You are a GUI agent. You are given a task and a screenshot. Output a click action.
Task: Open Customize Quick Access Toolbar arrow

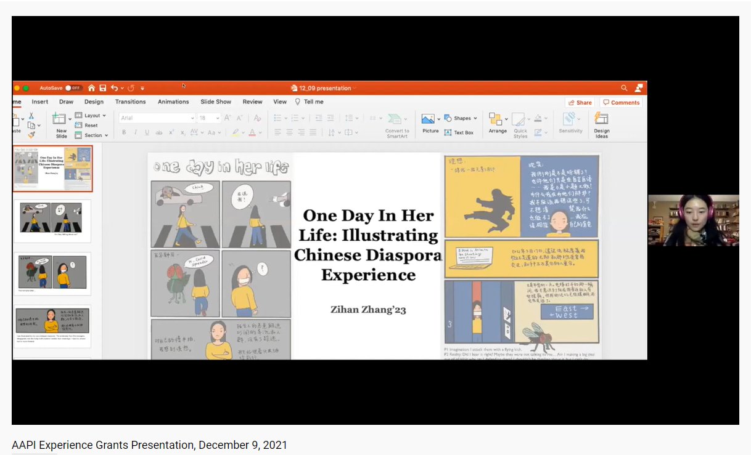click(142, 89)
